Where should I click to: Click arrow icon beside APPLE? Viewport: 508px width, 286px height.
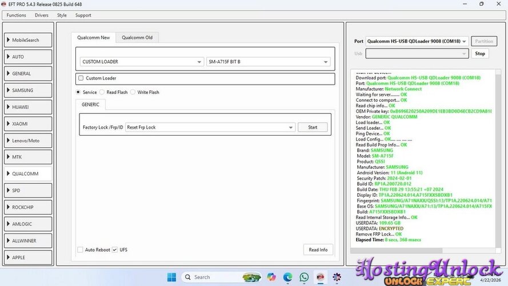tap(8, 257)
